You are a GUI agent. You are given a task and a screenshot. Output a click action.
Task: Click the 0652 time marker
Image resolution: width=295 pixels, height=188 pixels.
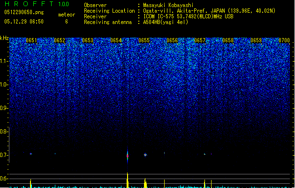click(x=60, y=40)
